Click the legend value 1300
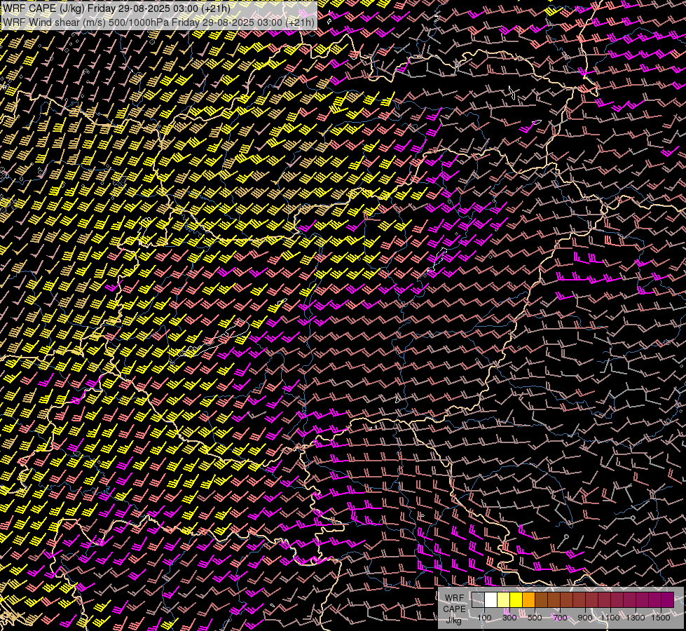This screenshot has width=686, height=631. pyautogui.click(x=636, y=618)
